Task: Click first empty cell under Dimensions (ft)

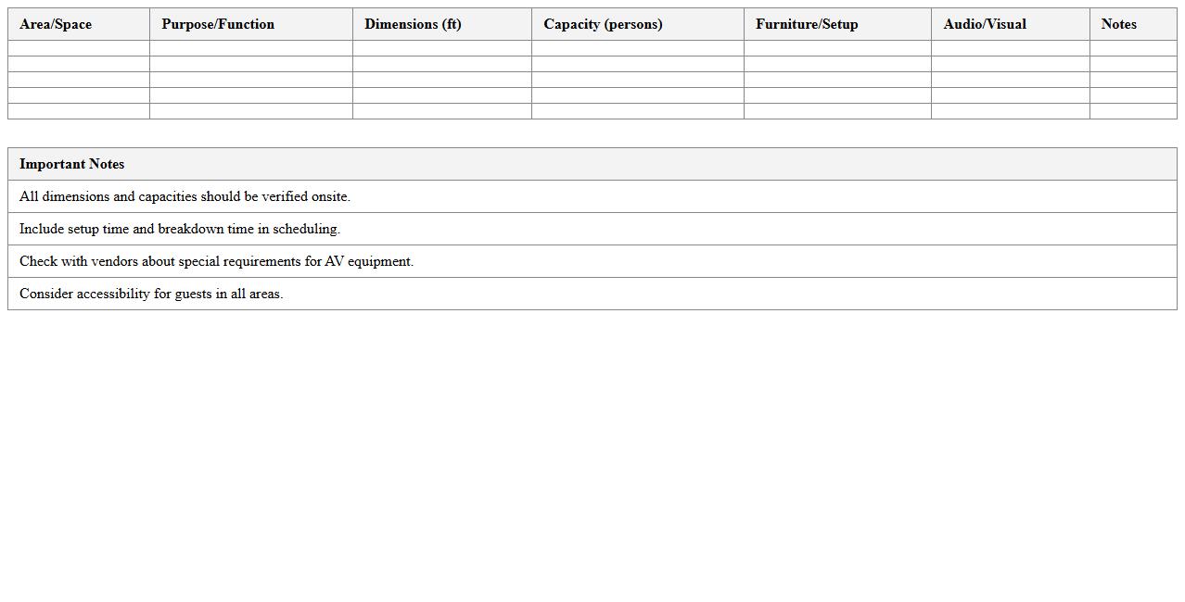Action: (x=441, y=48)
